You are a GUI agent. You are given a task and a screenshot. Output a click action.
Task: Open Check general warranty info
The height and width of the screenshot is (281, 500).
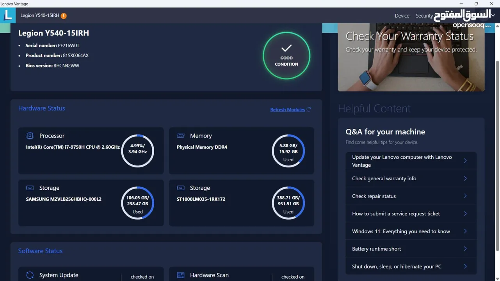click(411, 178)
